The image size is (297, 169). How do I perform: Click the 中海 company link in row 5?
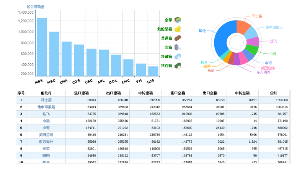[46, 128]
